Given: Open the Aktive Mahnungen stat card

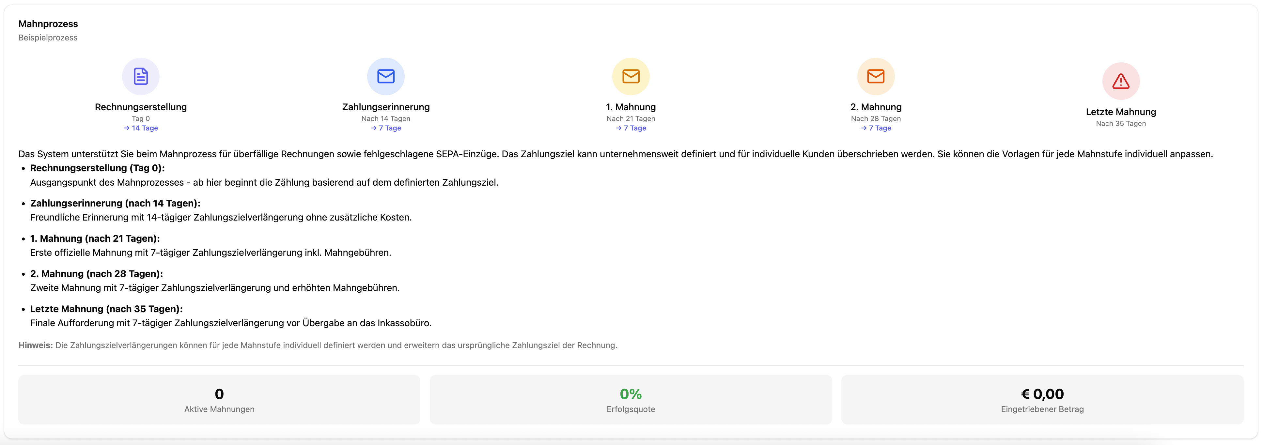Looking at the screenshot, I should coord(219,400).
